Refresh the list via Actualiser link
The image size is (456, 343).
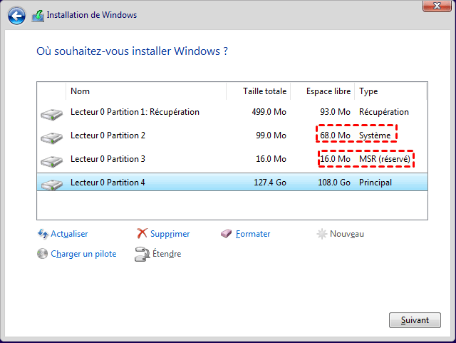tap(69, 234)
